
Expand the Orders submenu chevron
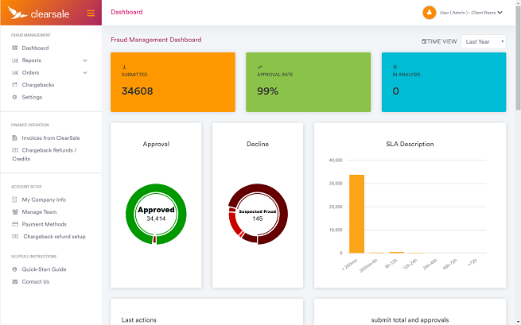tap(85, 72)
